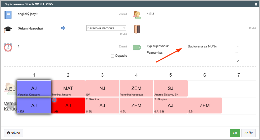This screenshot has width=260, height=140.
Task: Click the blue book subject icon
Action: click(8, 15)
